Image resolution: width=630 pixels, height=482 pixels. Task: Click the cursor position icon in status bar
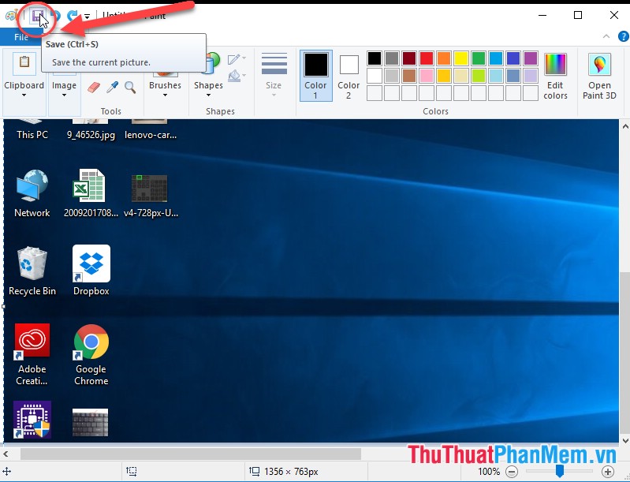tap(7, 472)
